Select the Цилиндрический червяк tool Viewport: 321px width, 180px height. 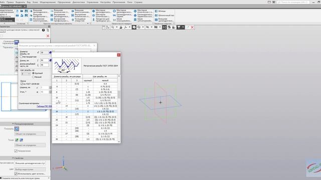click(x=122, y=15)
